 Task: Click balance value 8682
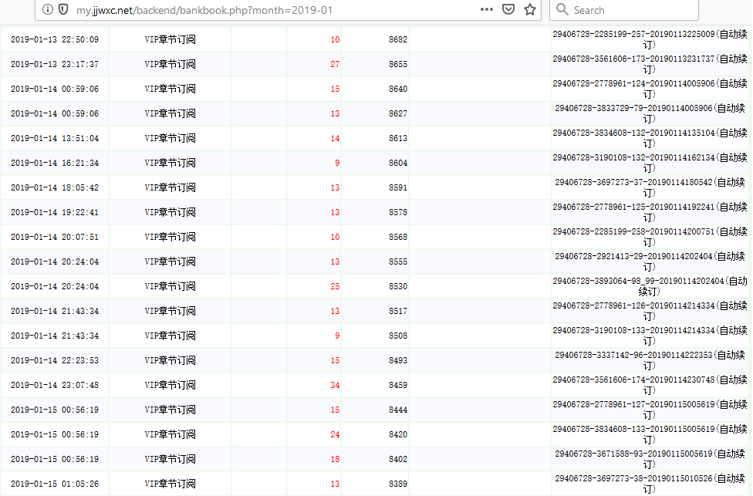tap(398, 39)
